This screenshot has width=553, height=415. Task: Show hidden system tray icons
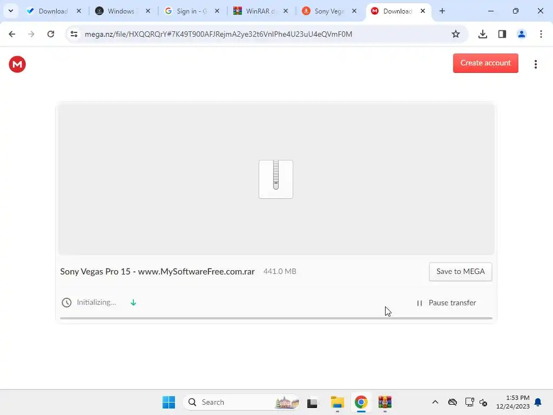435,402
